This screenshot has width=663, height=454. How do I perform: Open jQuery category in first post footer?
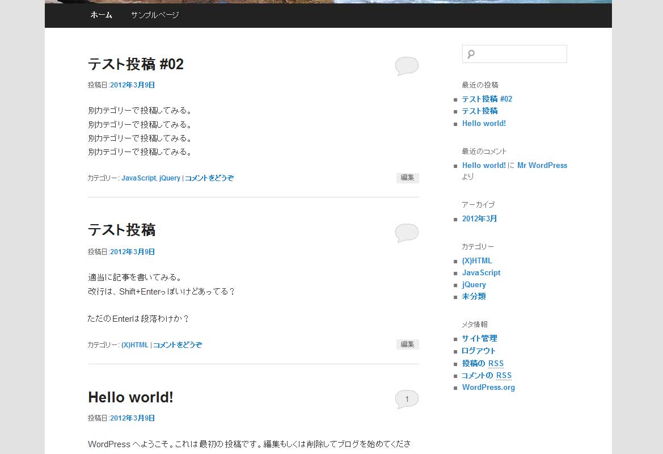click(x=170, y=178)
